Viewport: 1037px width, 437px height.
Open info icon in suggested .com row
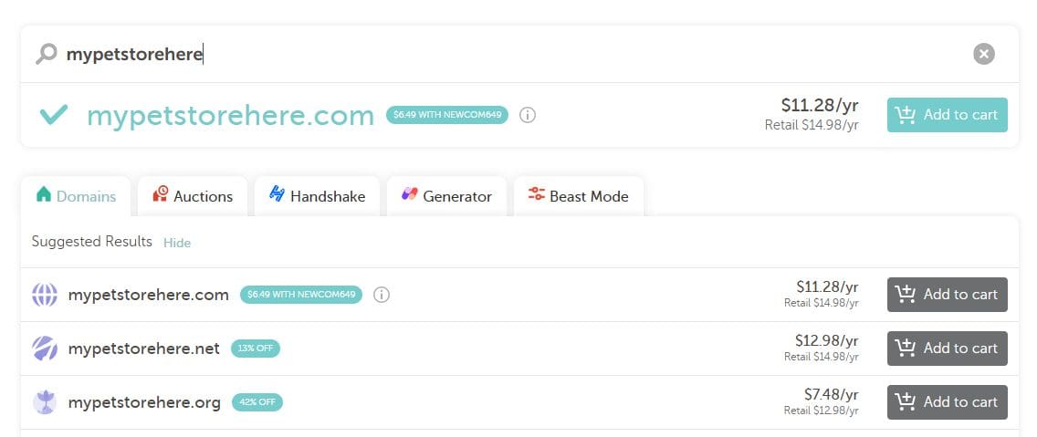pos(381,295)
